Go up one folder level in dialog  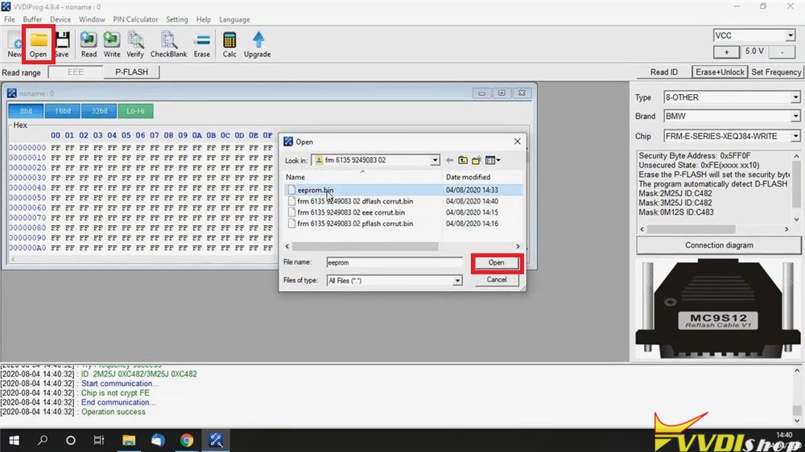[463, 161]
